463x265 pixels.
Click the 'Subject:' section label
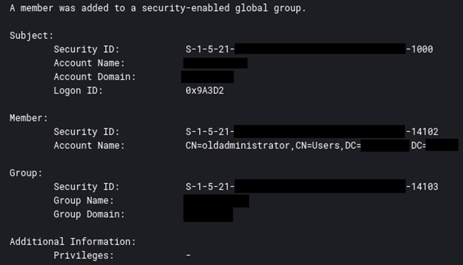(x=31, y=36)
